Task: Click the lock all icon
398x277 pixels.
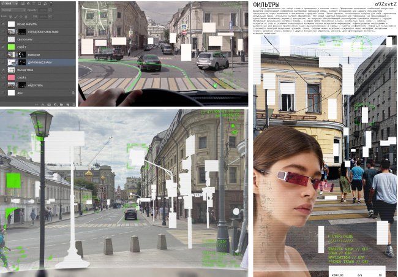Action: click(x=26, y=17)
